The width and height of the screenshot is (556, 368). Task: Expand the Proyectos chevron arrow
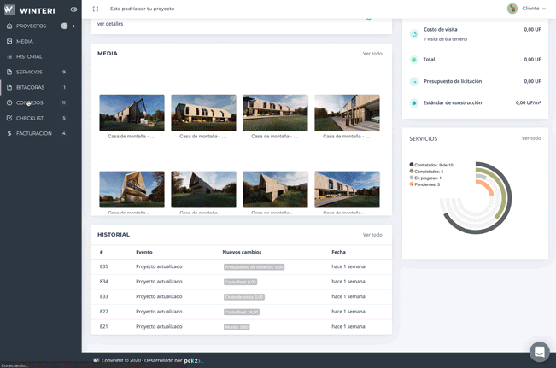(73, 26)
